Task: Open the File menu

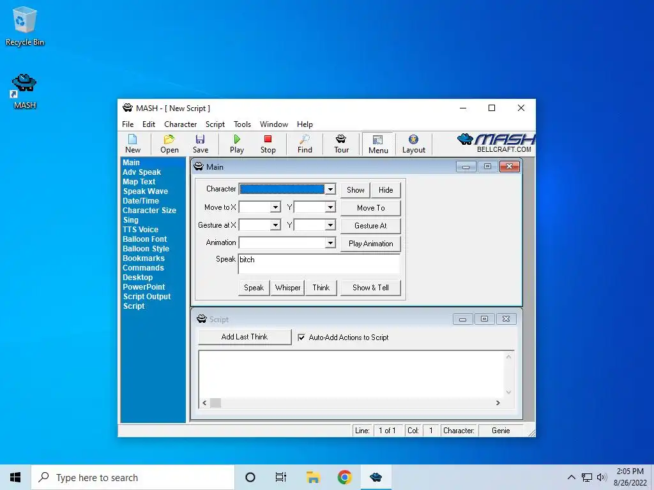Action: (x=128, y=124)
